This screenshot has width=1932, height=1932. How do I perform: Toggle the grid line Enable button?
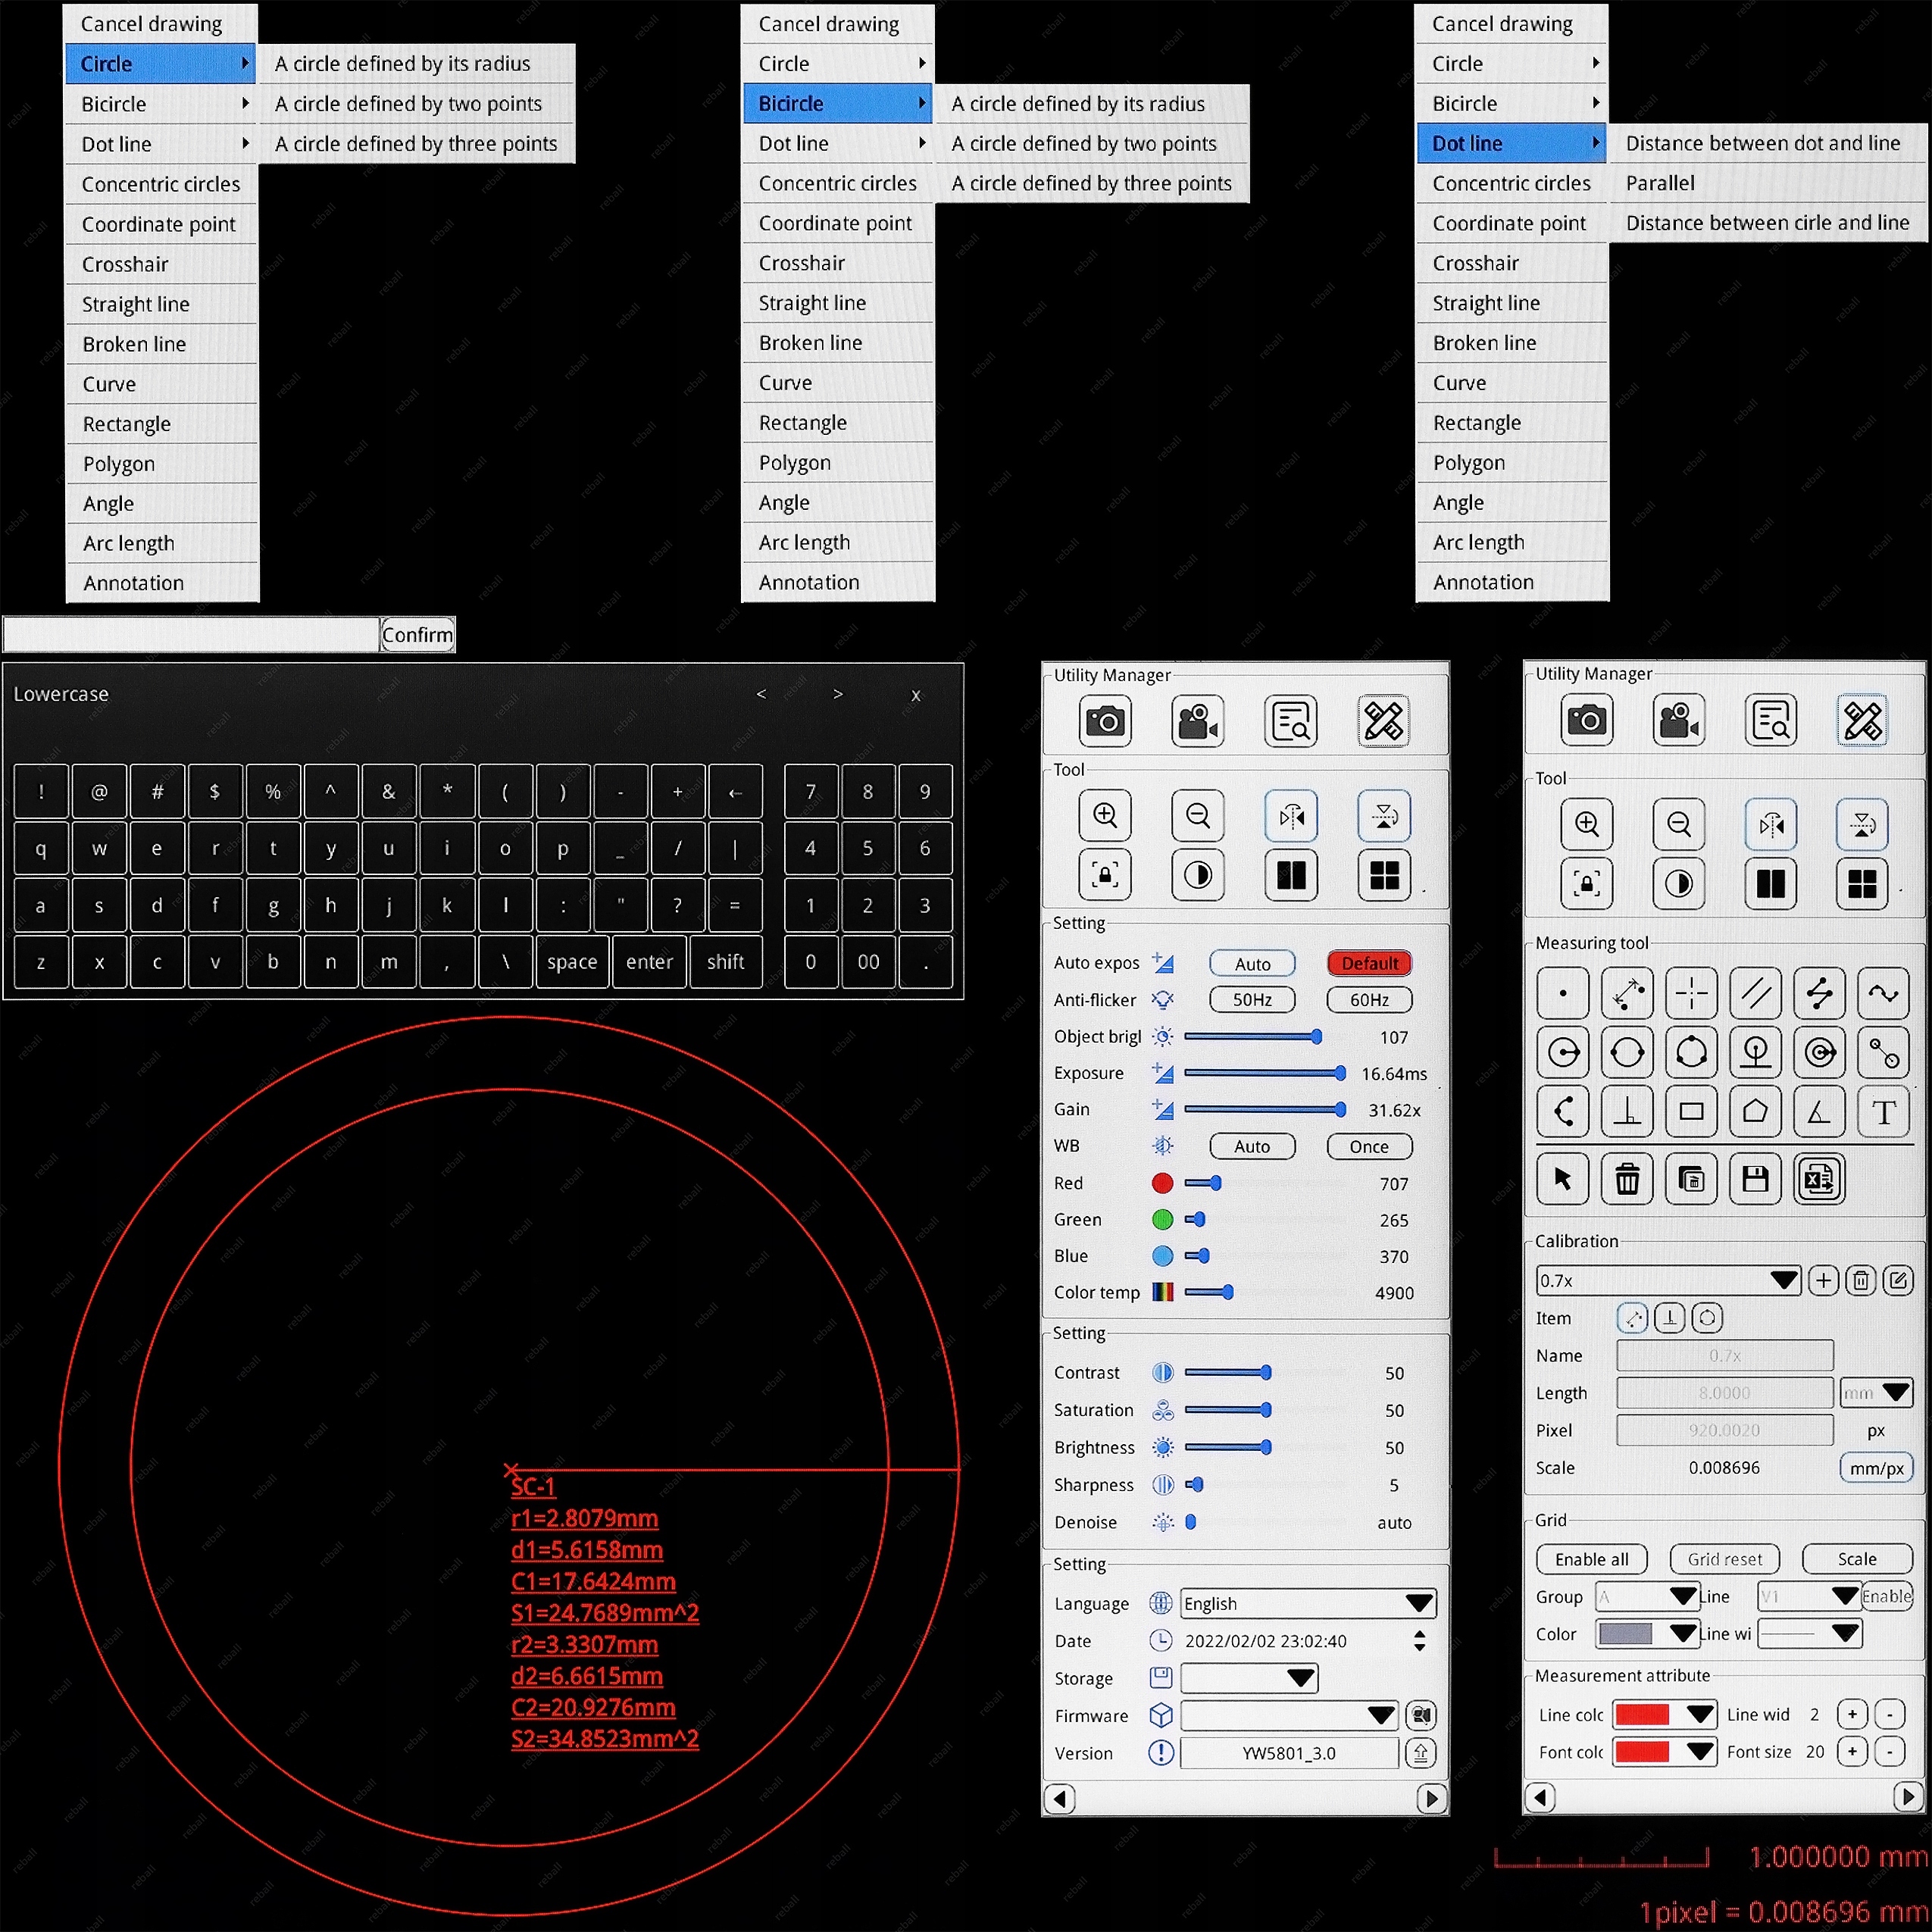tap(1886, 1596)
